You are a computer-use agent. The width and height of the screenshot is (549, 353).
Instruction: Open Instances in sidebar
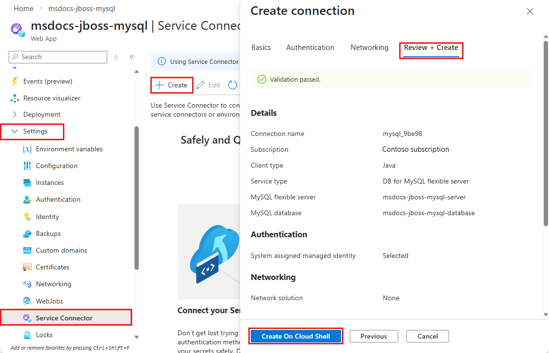click(x=50, y=183)
